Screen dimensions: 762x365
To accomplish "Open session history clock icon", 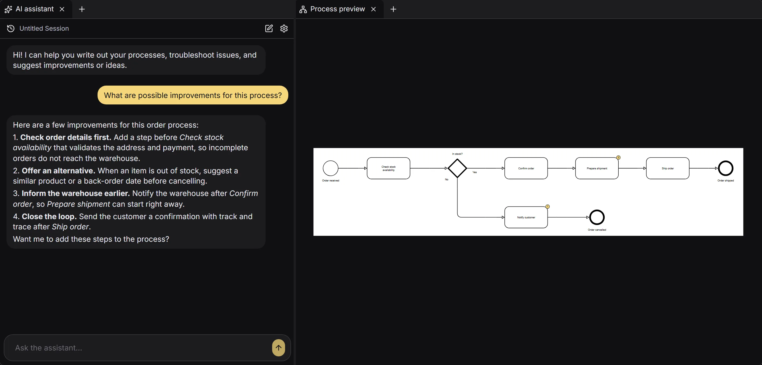I will click(x=11, y=28).
